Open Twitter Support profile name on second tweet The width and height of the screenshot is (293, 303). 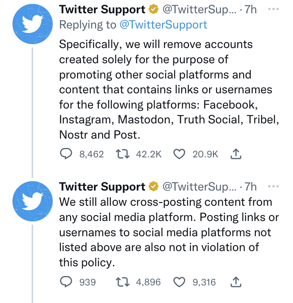click(102, 187)
